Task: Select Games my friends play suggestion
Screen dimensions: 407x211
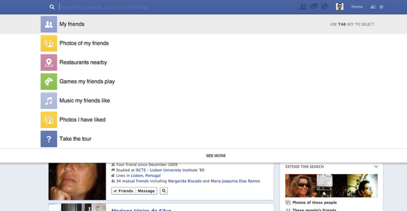Action: click(x=87, y=82)
